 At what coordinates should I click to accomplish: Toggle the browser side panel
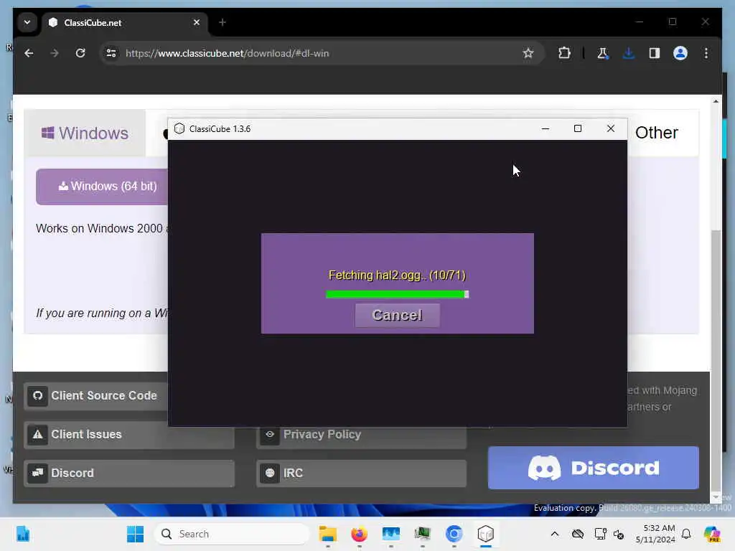(655, 53)
